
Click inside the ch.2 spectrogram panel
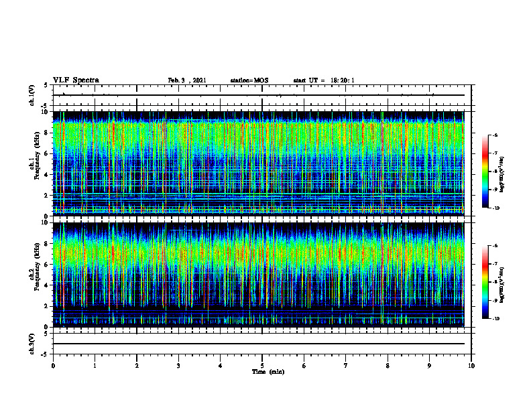click(x=259, y=275)
